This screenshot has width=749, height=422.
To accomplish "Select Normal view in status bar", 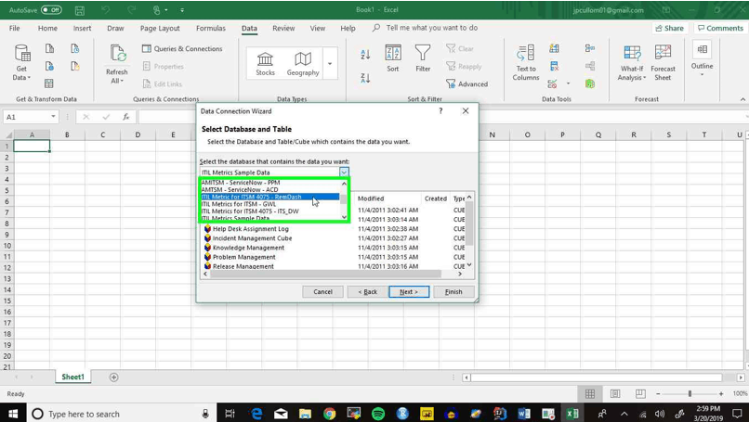I will tap(590, 394).
